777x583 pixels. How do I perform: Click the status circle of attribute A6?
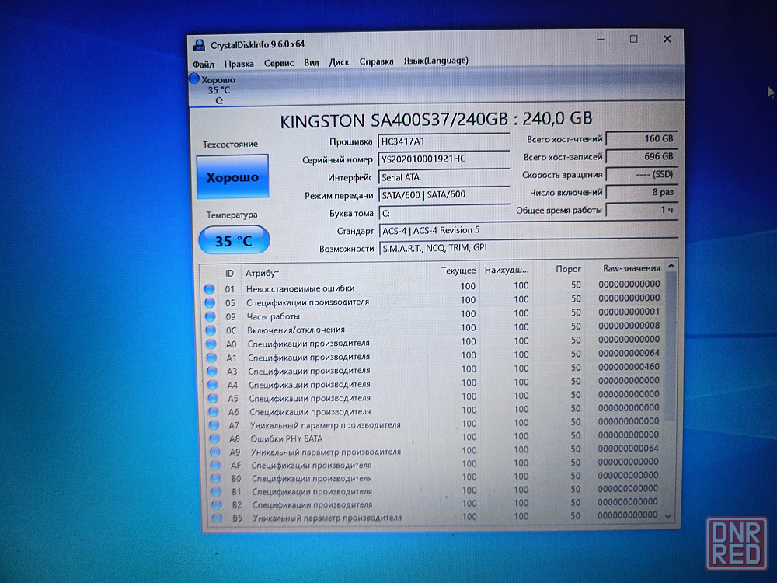click(214, 411)
